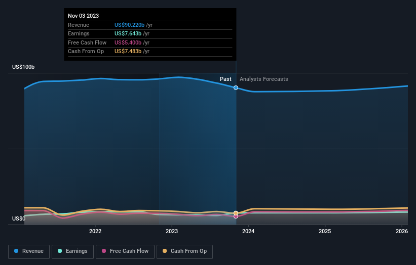Viewport: 416px width, 265px height.
Task: Click the Nov 03 2023 tooltip date
Action: (83, 16)
